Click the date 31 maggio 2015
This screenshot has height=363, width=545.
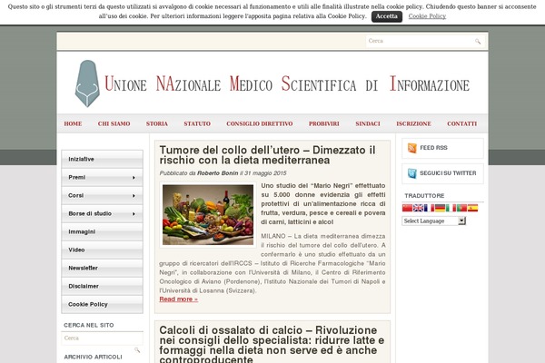265,173
